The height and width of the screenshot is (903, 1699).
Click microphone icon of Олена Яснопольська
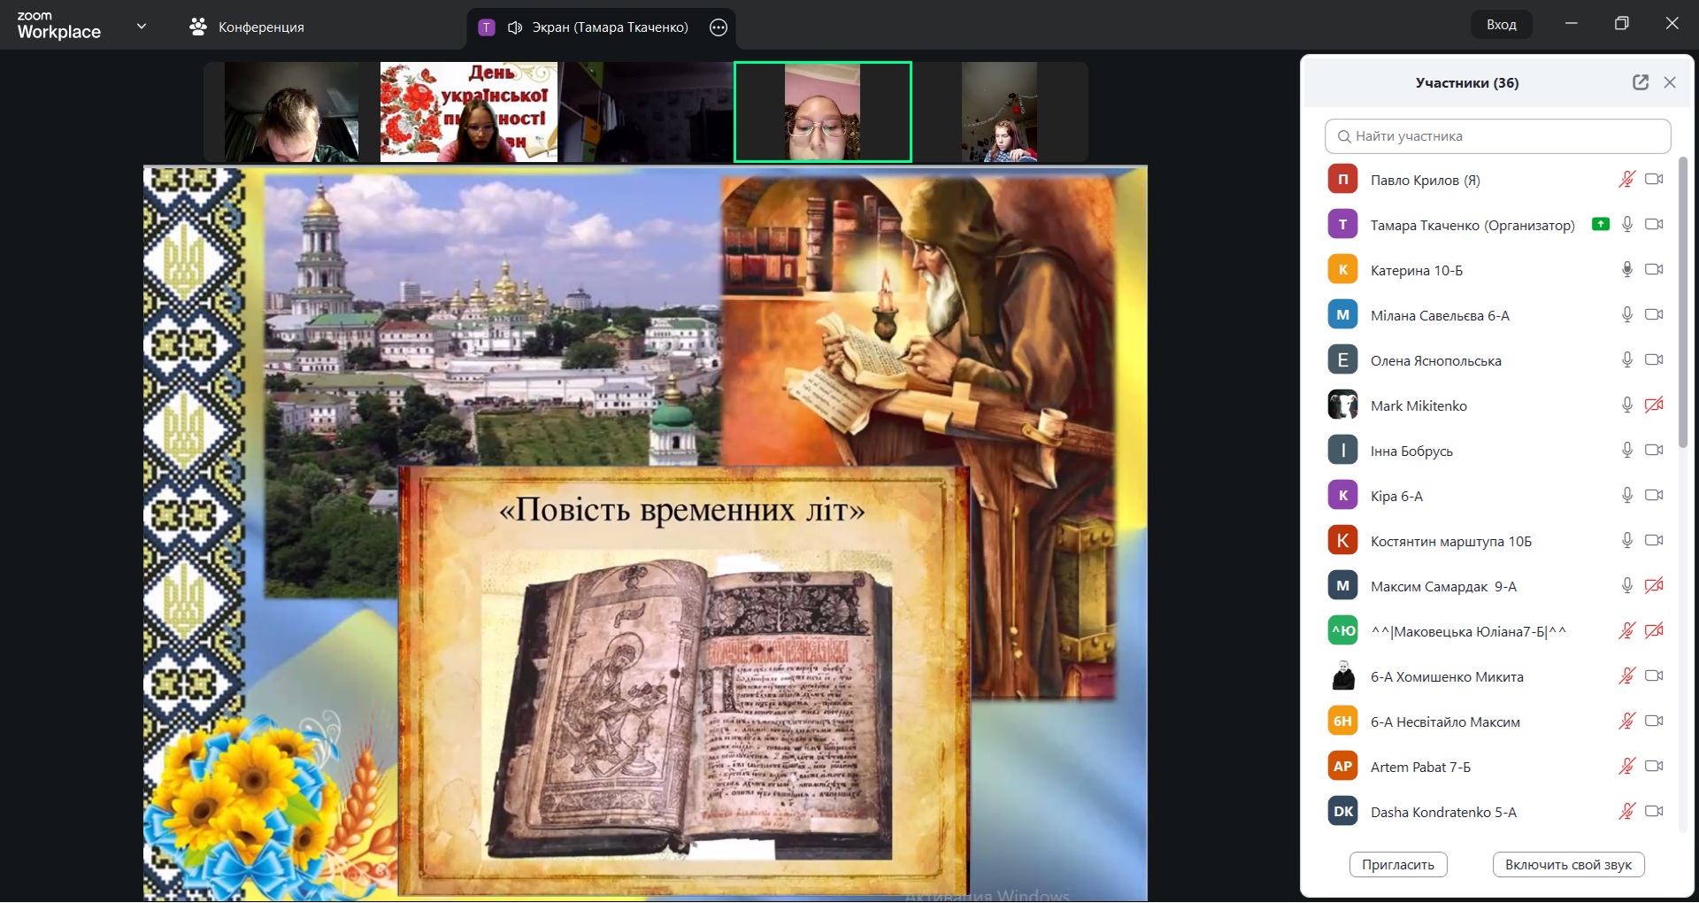[x=1626, y=360]
